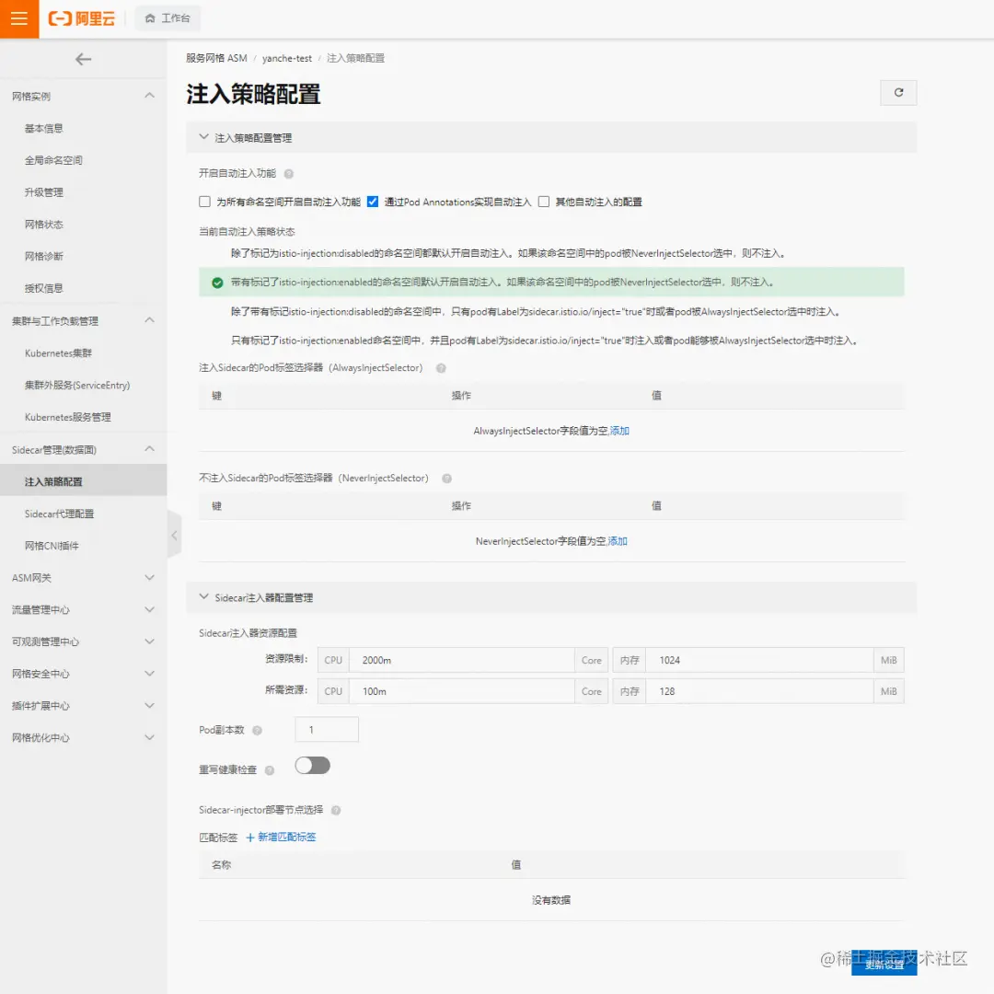The image size is (994, 994).
Task: Show help for Pod副本数
Action: pyautogui.click(x=257, y=730)
